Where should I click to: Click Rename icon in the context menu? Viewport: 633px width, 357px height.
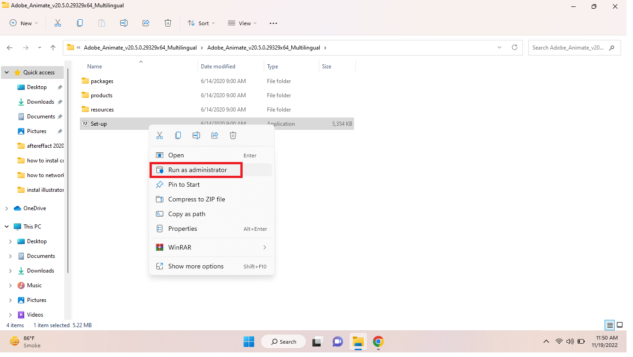pos(196,135)
